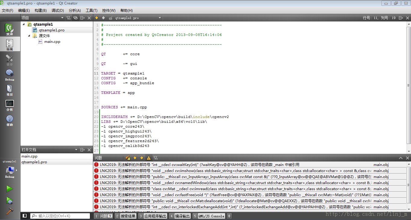The width and height of the screenshot is (411, 220).
Task: Open the 应用程序输出 output pane
Action: [x=155, y=216]
